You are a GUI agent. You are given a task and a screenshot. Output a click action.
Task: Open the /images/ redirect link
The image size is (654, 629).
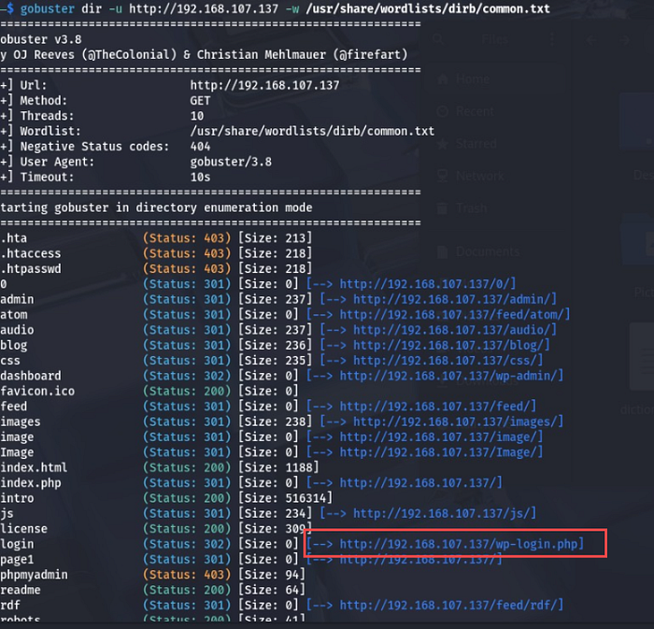coord(456,422)
